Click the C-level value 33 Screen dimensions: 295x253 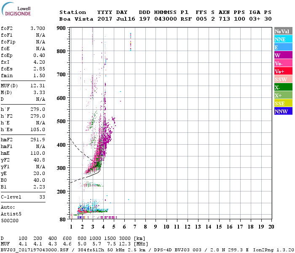click(x=42, y=197)
